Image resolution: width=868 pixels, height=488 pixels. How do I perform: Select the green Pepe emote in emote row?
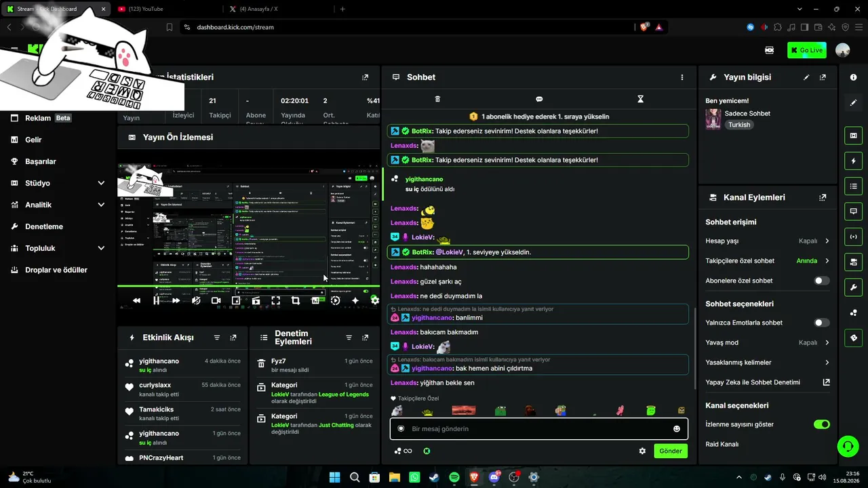tap(500, 411)
